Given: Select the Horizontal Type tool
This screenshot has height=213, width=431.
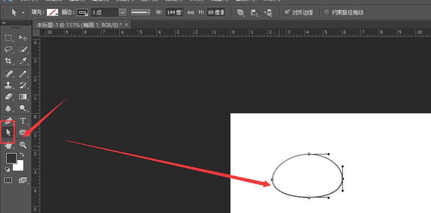Looking at the screenshot, I should pos(23,120).
